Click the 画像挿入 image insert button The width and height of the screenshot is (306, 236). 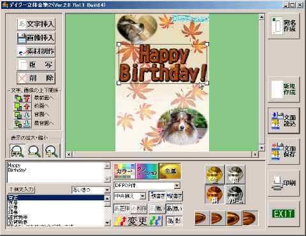(x=36, y=38)
